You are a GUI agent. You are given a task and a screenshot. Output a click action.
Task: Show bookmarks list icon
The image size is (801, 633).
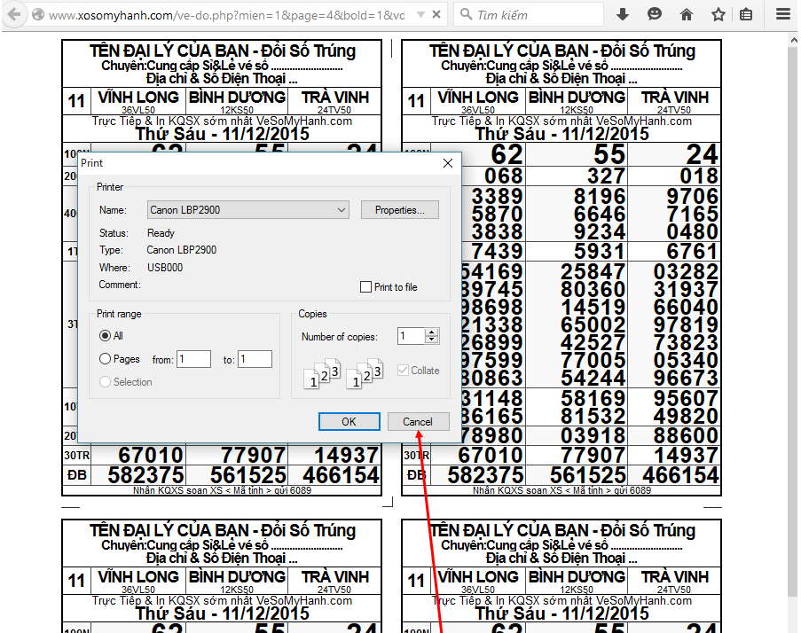(746, 14)
